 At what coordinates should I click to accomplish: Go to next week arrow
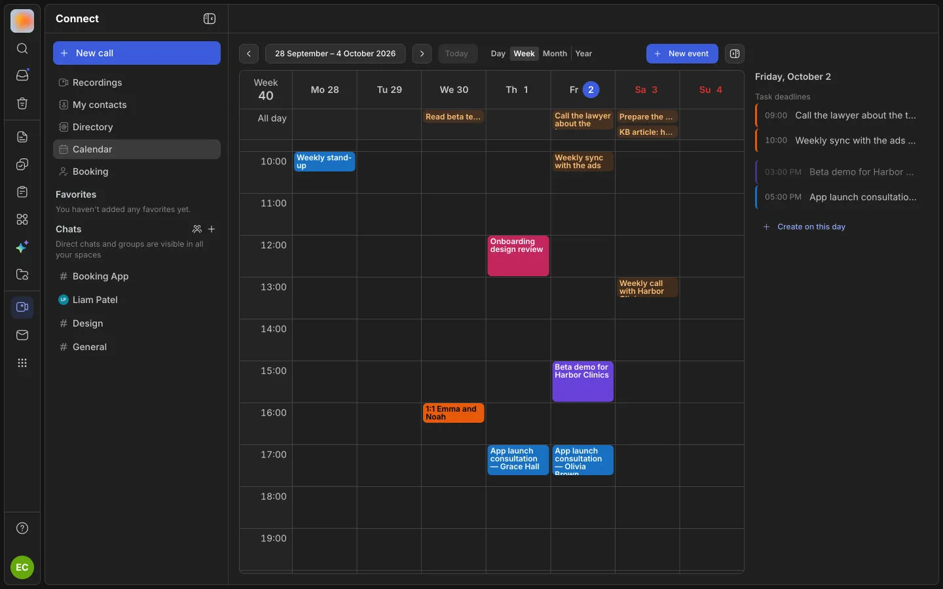click(422, 54)
